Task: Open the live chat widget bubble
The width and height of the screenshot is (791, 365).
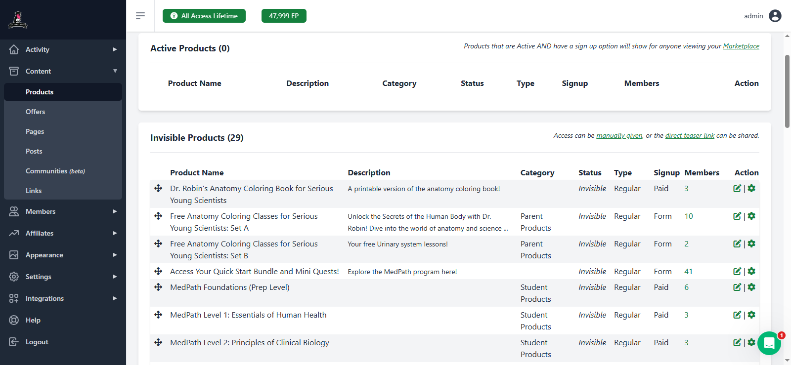Action: pos(769,343)
